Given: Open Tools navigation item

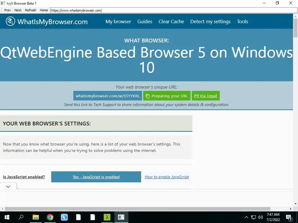Looking at the screenshot, I should click(x=242, y=21).
